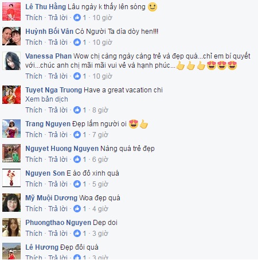Click like-count icon under Trang Nguyen's comment
Viewport: 258px width, 260px height.
pos(77,135)
